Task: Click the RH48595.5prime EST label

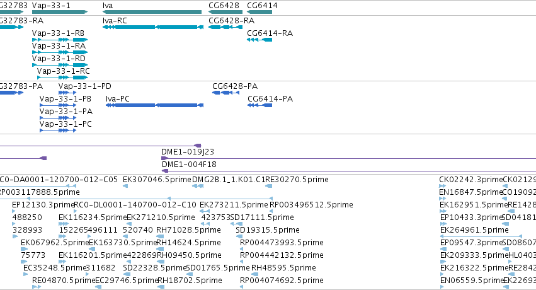Action: [283, 268]
